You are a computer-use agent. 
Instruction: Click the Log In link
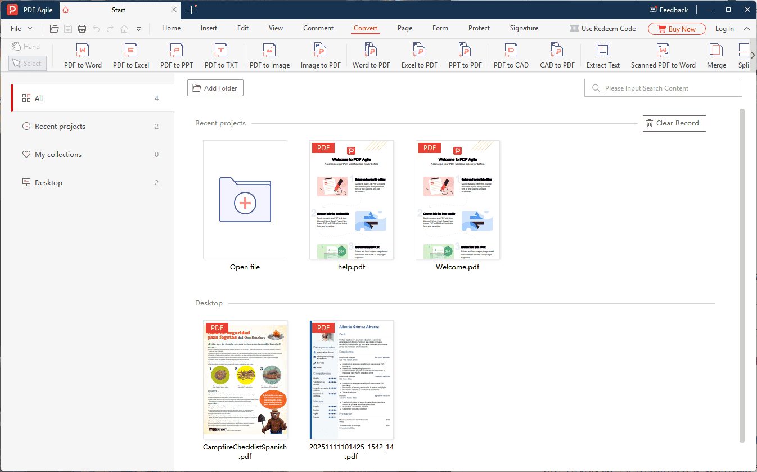tap(724, 29)
